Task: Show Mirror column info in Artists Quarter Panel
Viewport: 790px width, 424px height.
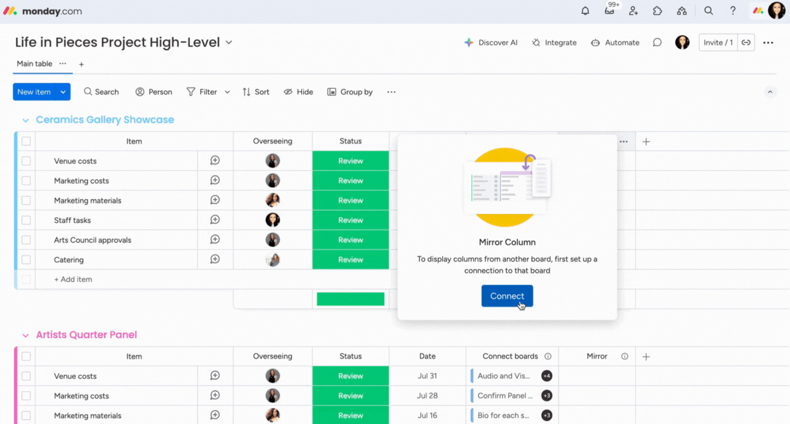Action: point(625,356)
